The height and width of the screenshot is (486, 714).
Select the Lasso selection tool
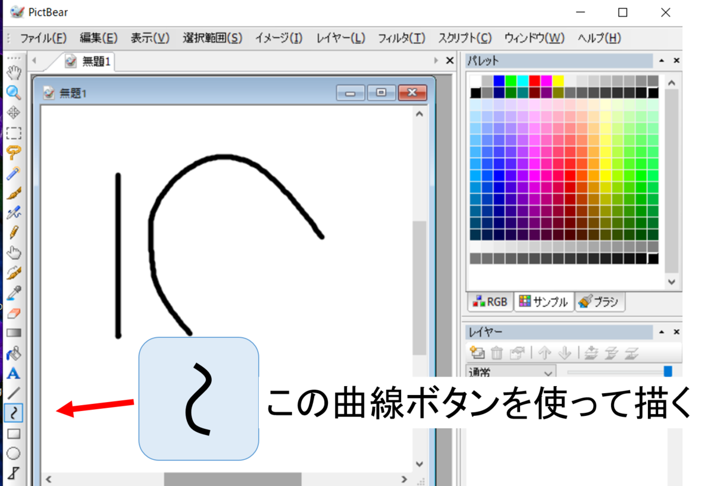13,153
